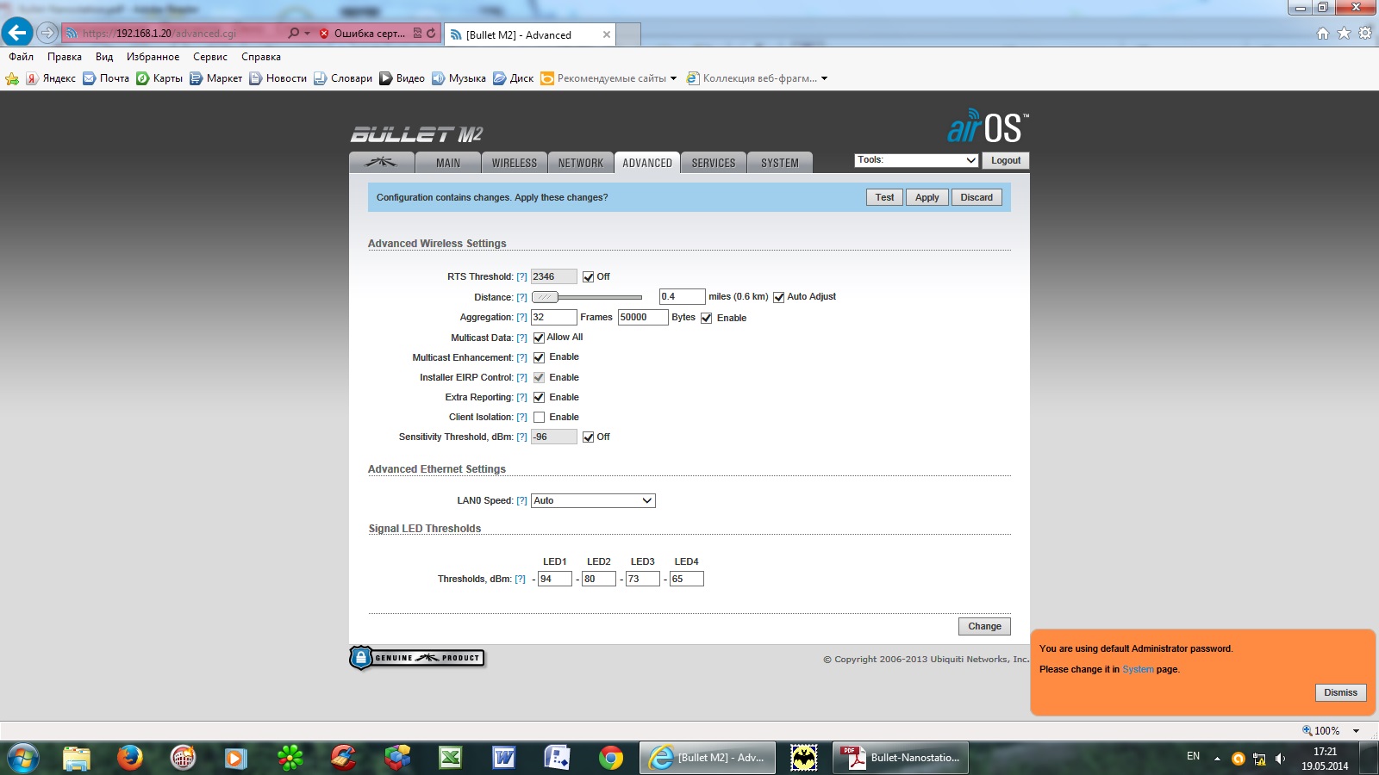Launch Firefox from the taskbar
The height and width of the screenshot is (775, 1379).
[129, 758]
